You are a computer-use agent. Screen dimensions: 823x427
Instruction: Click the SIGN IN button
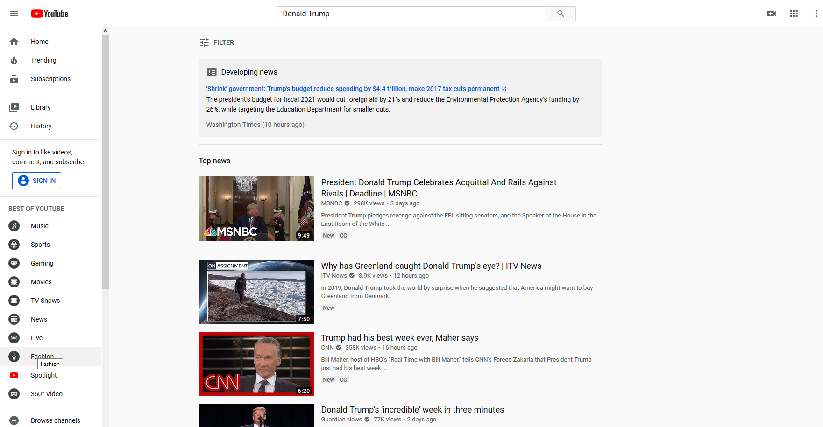coord(36,181)
